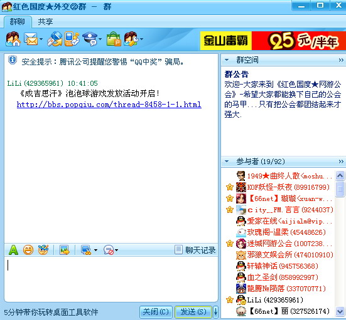Image resolution: width=346 pixels, height=320 pixels.
Task: Click the Kingsoft antivirus 25 yuan ad banner
Action: 273,41
